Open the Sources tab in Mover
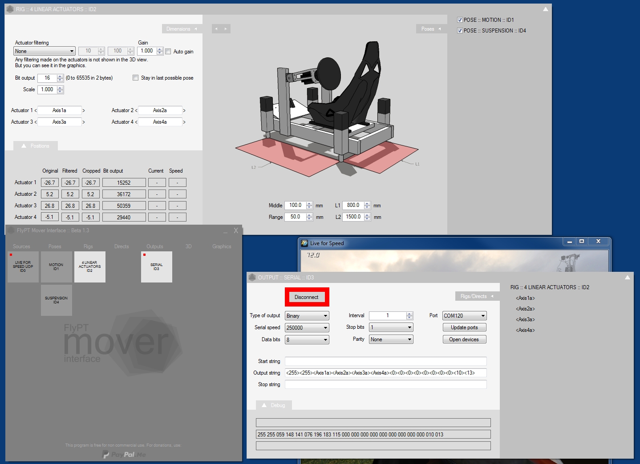 click(x=21, y=246)
